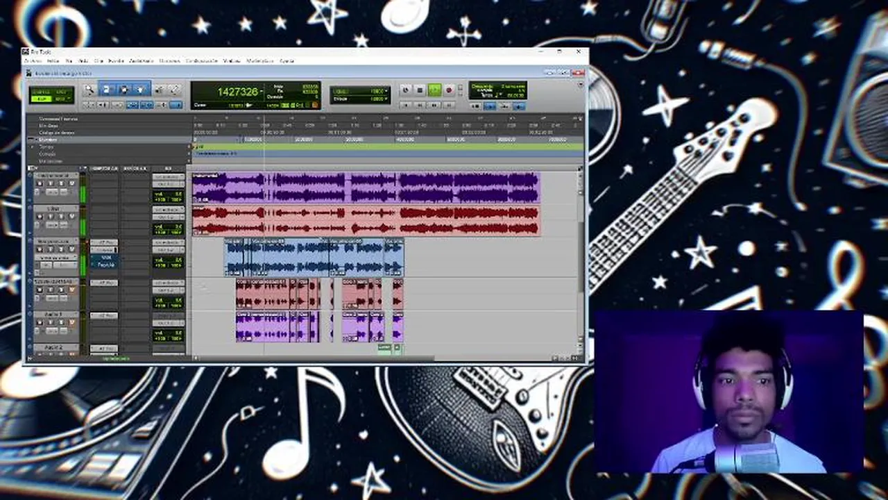The width and height of the screenshot is (888, 500).
Task: Click the Go to End transport button
Action: (449, 106)
